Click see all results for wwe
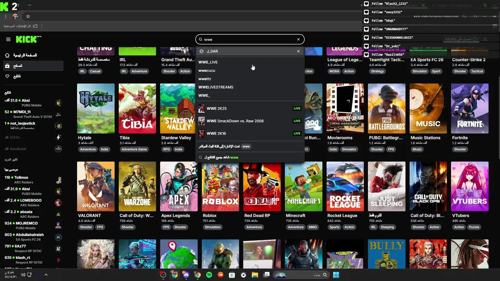The image size is (500, 281). point(250,157)
